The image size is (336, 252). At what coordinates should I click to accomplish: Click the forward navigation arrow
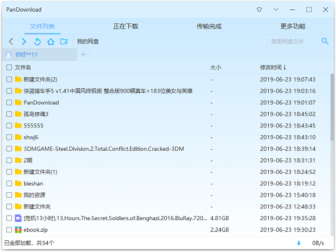pyautogui.click(x=24, y=41)
